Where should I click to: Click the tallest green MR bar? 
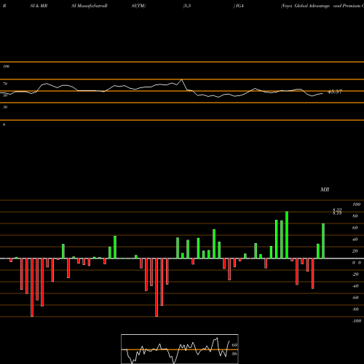click(x=287, y=235)
